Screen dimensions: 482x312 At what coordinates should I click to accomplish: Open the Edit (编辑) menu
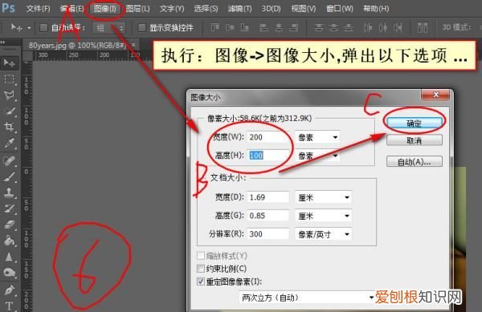click(72, 9)
